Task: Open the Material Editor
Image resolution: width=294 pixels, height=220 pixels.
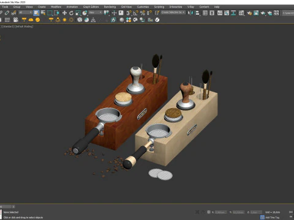Action: coord(241,13)
